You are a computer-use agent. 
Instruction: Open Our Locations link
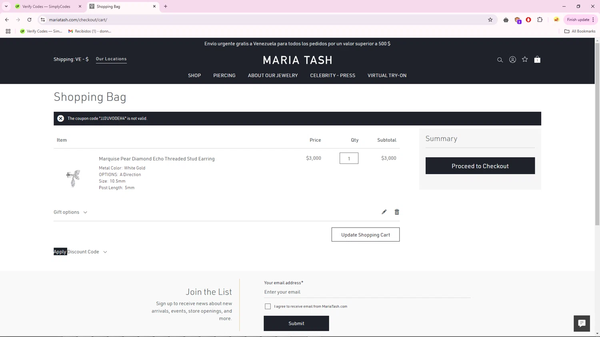[111, 59]
